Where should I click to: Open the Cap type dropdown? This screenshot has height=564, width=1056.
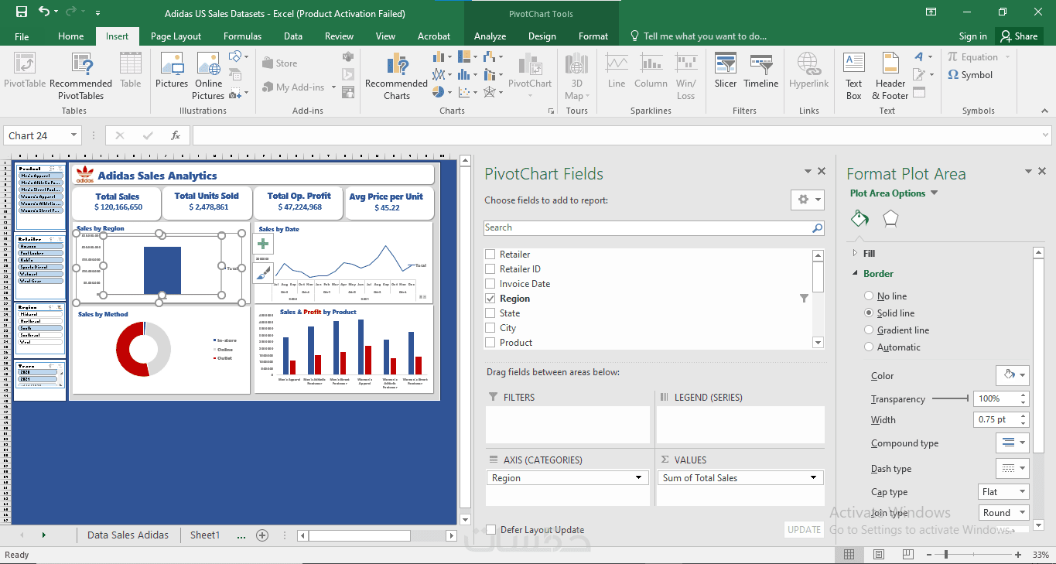tap(1003, 492)
